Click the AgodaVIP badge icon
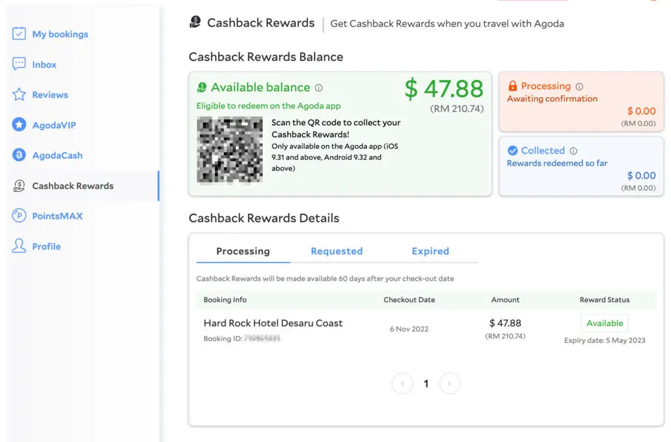The width and height of the screenshot is (671, 442). tap(19, 125)
